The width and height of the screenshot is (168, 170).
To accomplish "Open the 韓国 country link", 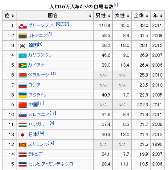I will [33, 45].
